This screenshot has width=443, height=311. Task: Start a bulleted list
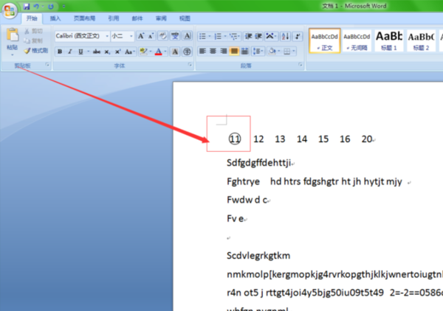point(202,36)
